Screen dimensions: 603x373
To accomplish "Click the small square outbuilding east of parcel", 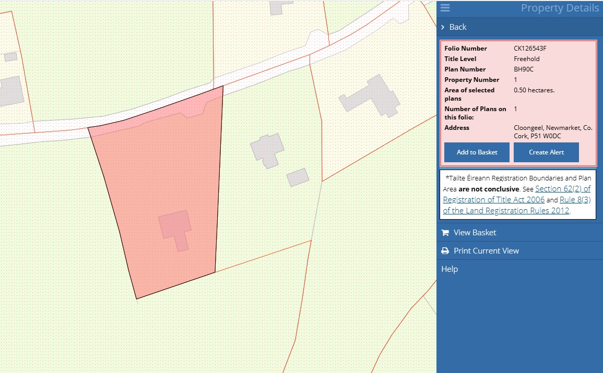I will (x=298, y=177).
